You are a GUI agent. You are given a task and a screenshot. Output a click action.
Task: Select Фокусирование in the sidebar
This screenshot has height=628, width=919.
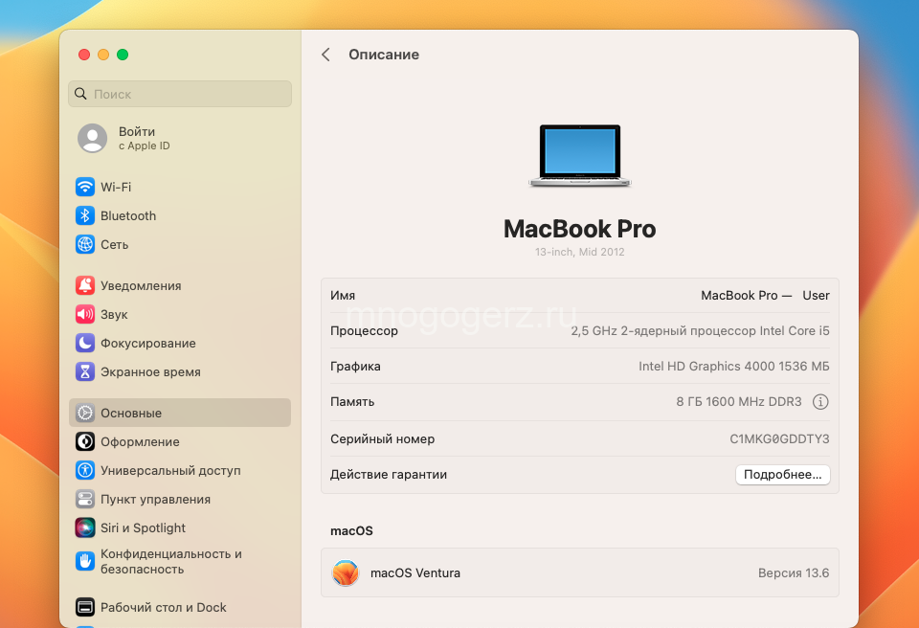tap(148, 343)
